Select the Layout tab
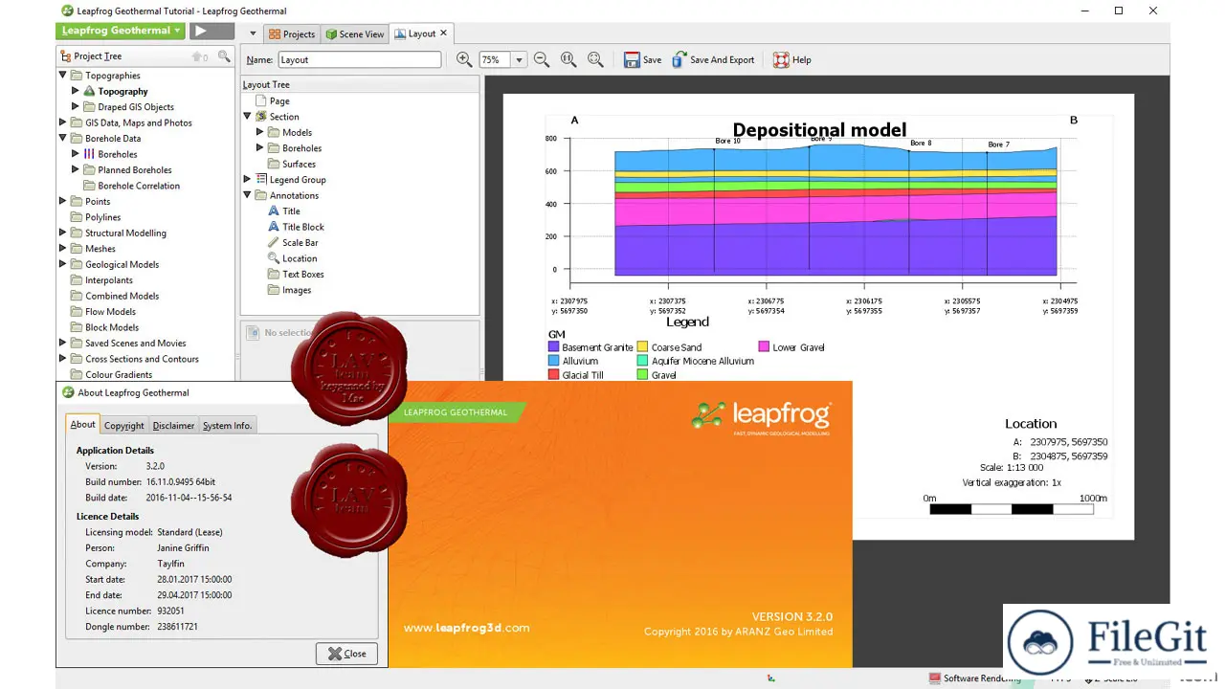1225x689 pixels. click(421, 33)
